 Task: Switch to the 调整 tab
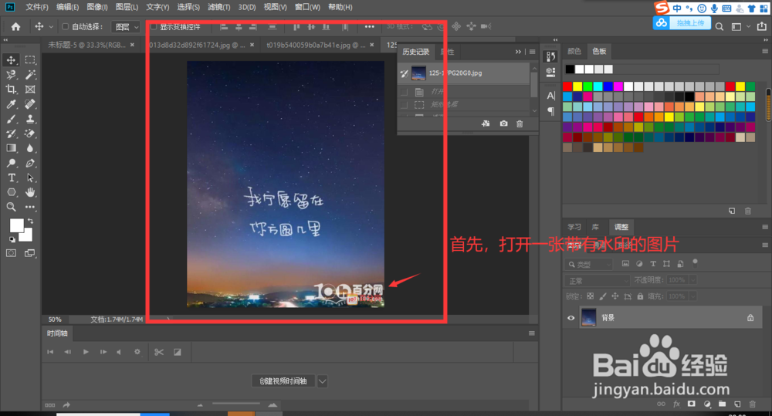pos(621,227)
